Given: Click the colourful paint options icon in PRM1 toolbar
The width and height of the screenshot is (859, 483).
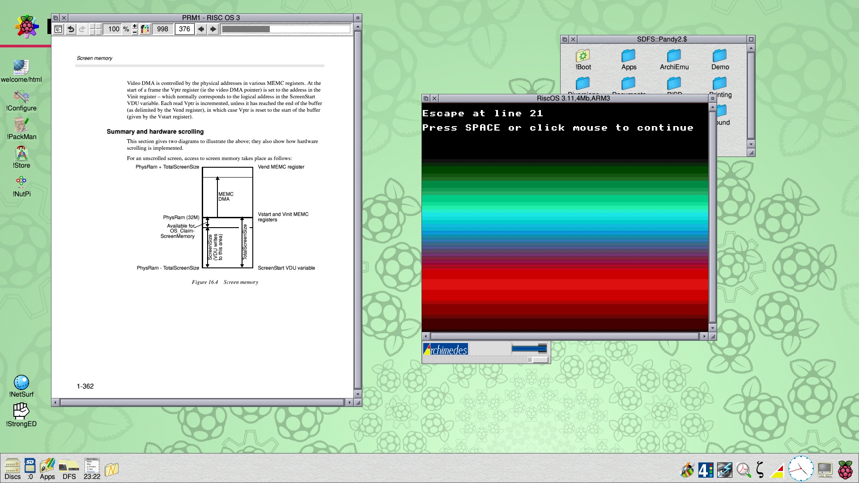Looking at the screenshot, I should 145,29.
